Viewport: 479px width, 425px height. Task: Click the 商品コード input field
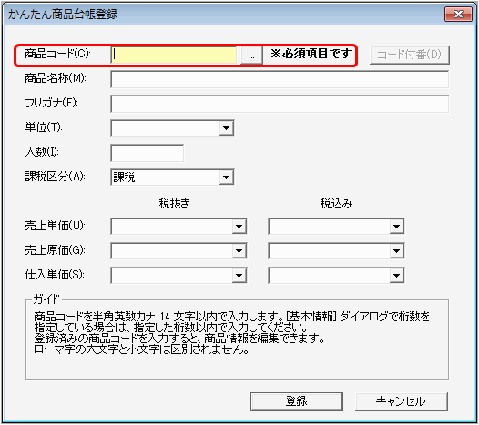tap(174, 55)
